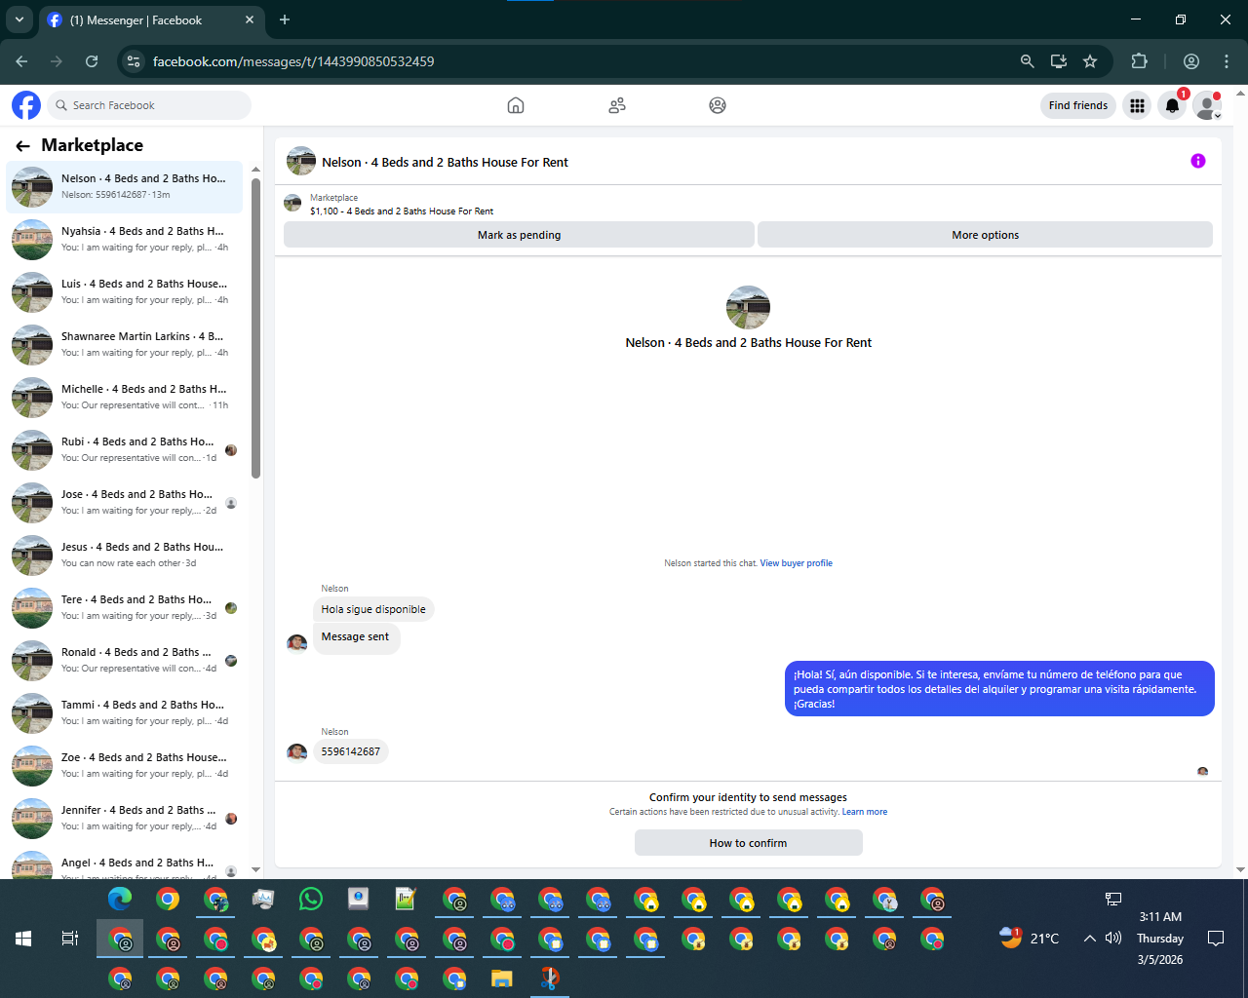This screenshot has width=1248, height=998.
Task: Go back using the Marketplace back arrow
Action: [x=23, y=146]
